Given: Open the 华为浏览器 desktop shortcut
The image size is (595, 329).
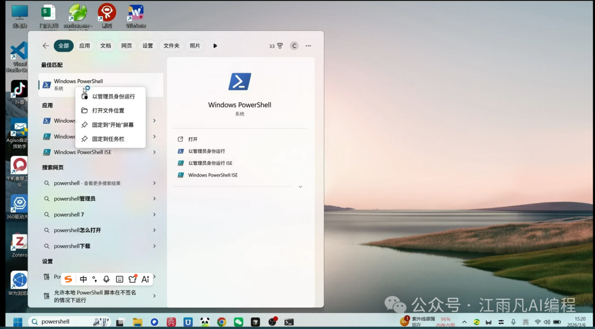Looking at the screenshot, I should [18, 283].
